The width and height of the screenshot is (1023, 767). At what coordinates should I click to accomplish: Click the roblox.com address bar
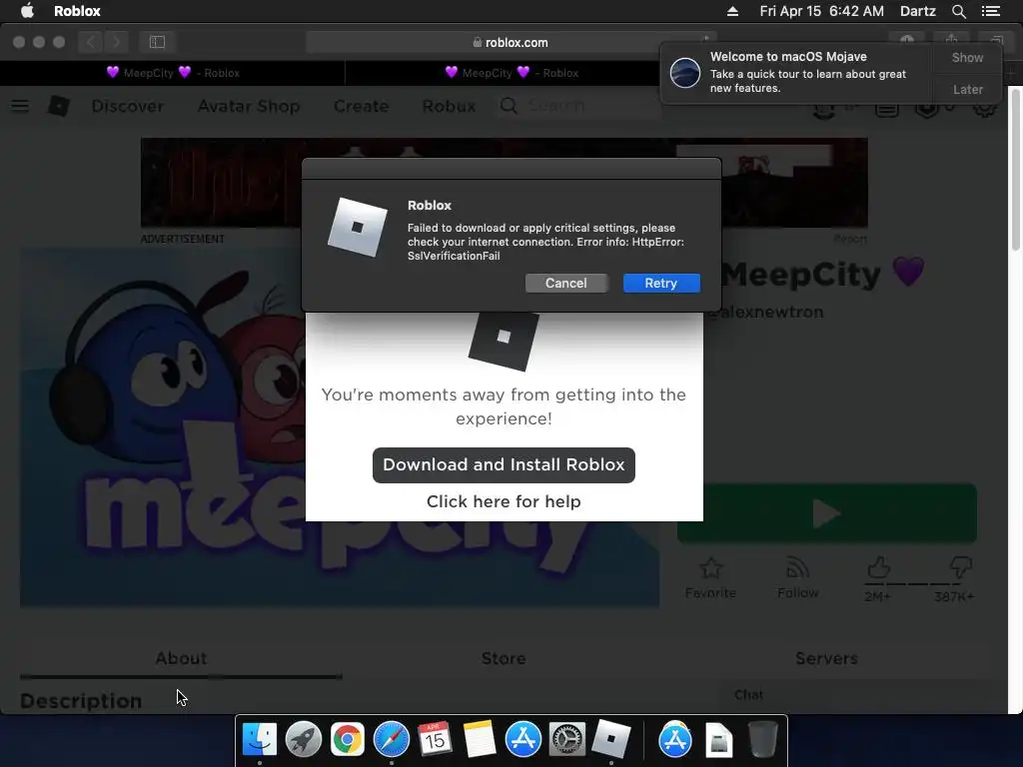[x=511, y=42]
